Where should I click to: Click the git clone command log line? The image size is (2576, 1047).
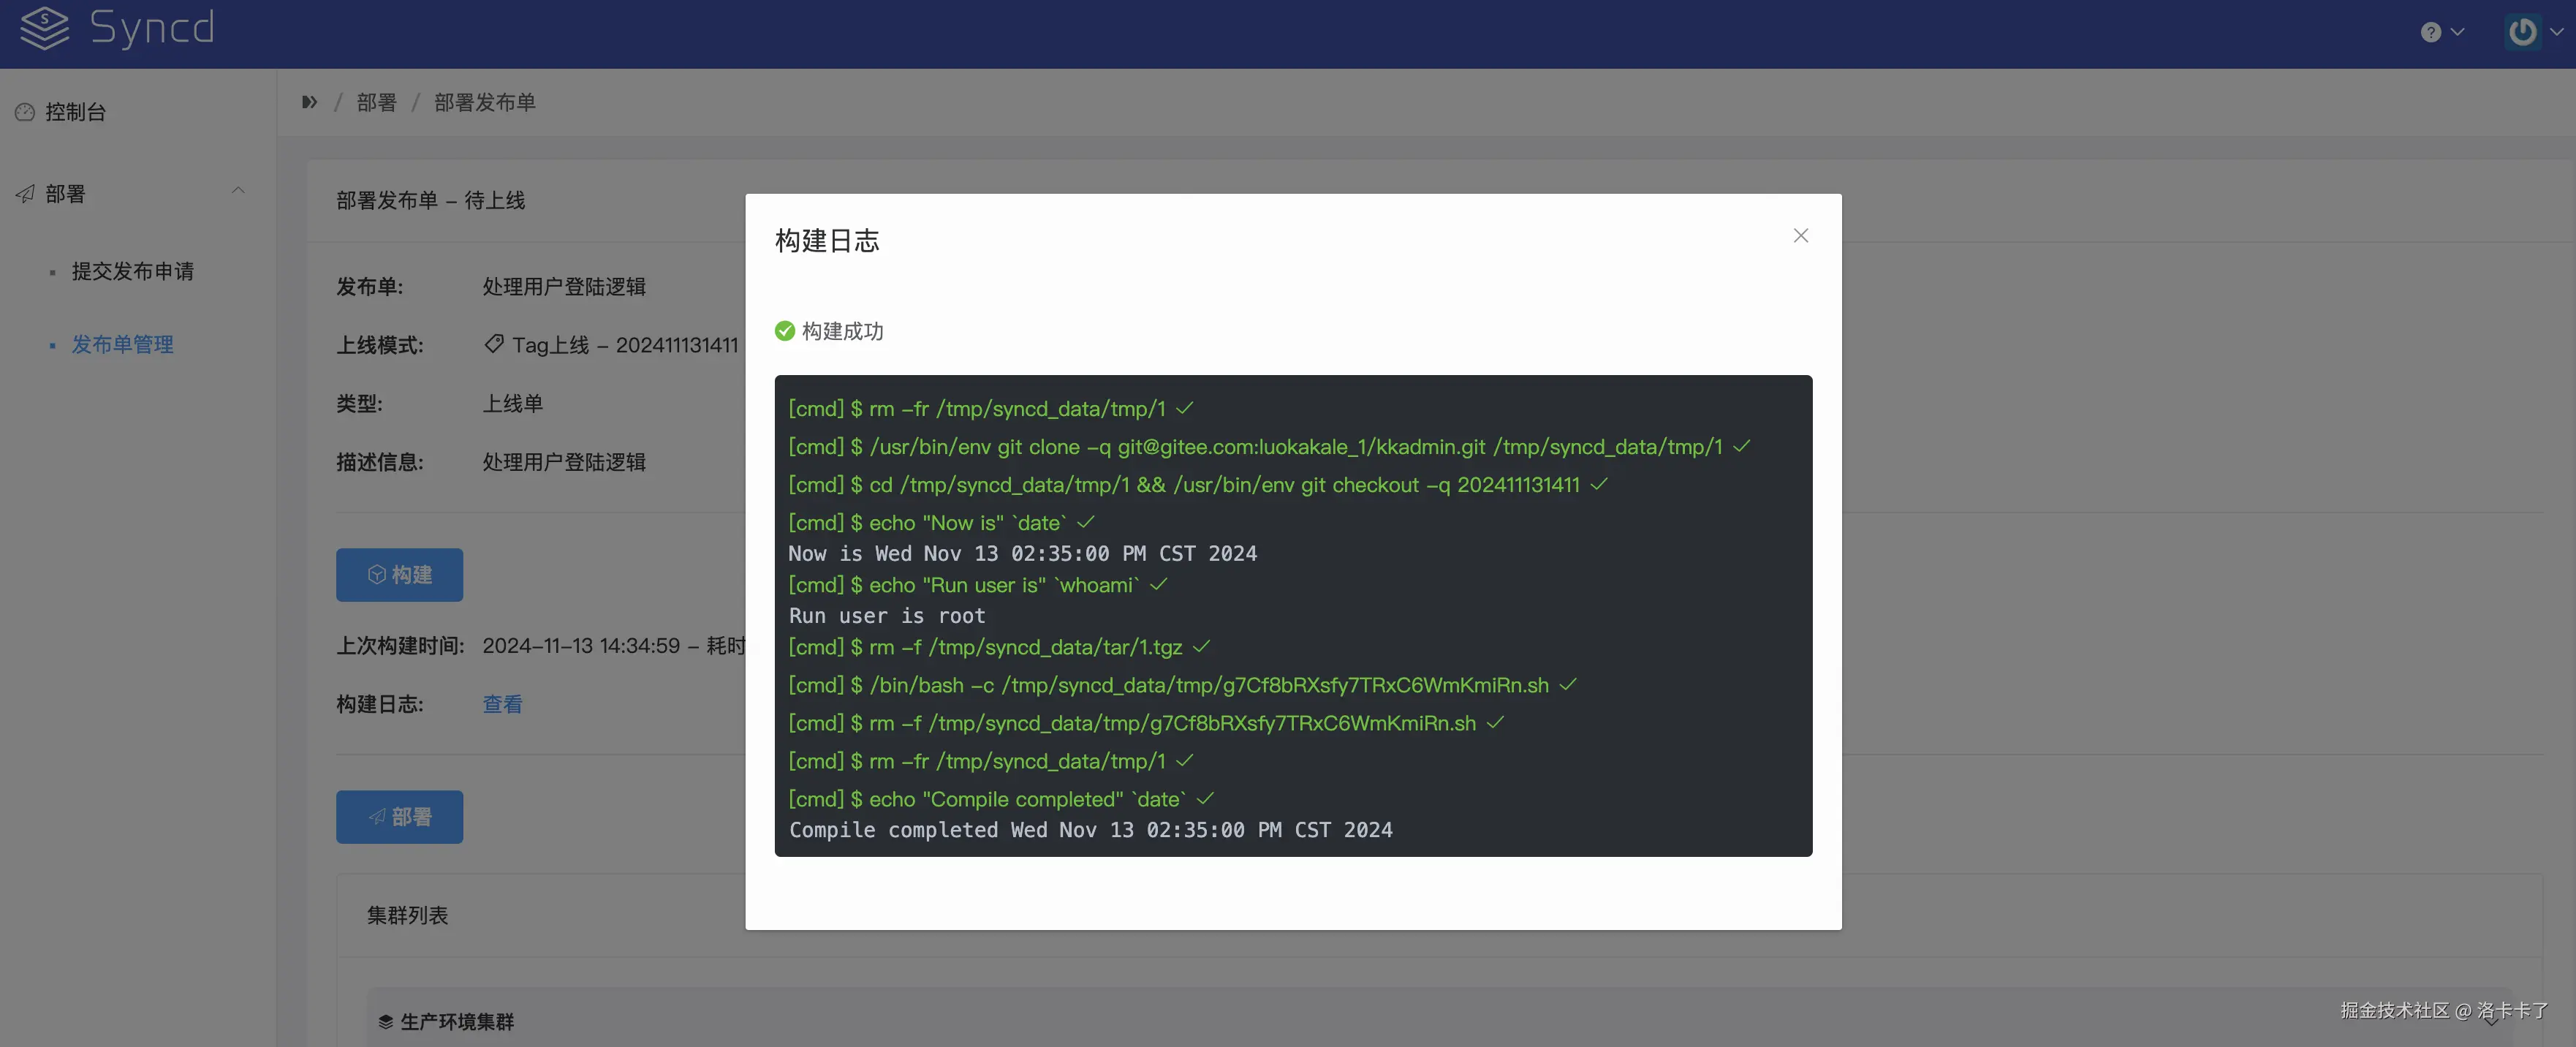(x=1255, y=447)
